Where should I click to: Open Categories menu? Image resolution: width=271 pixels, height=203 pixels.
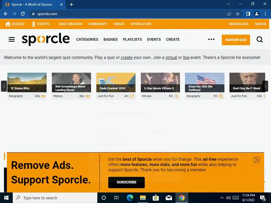87,39
